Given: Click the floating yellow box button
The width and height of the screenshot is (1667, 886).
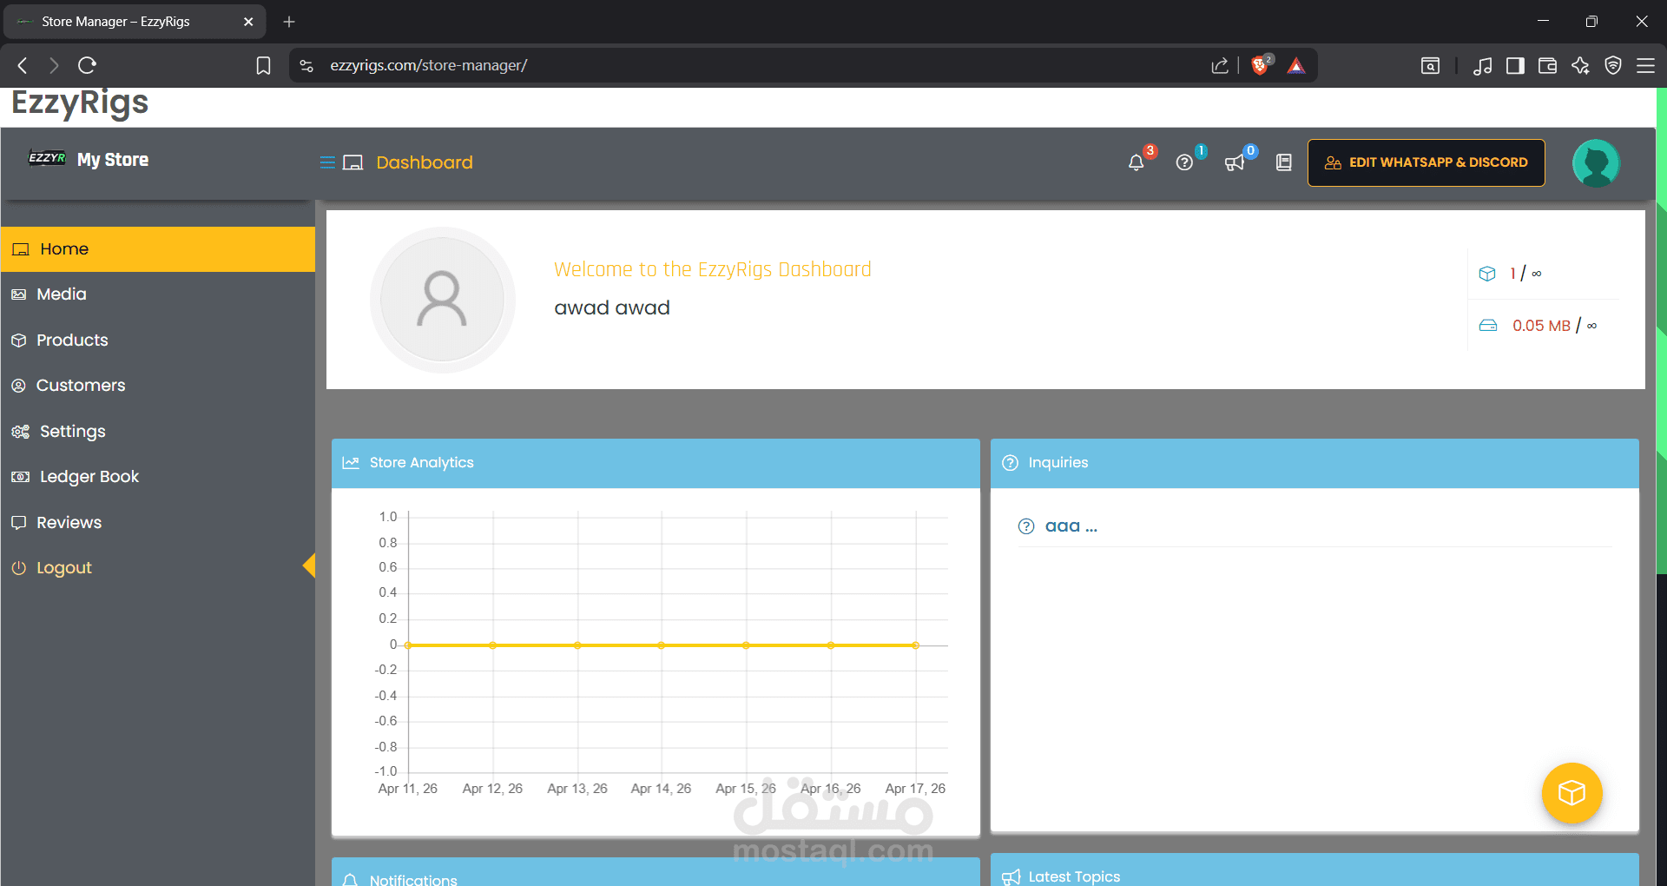Looking at the screenshot, I should point(1571,792).
